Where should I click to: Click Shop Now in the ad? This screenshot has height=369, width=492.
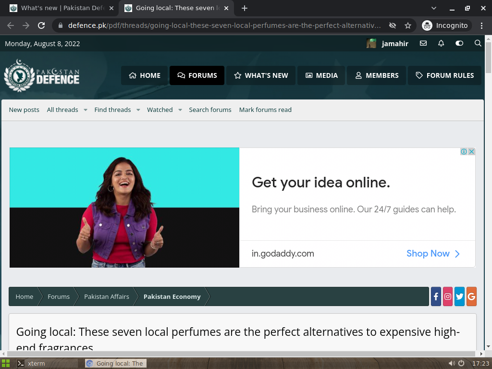433,254
